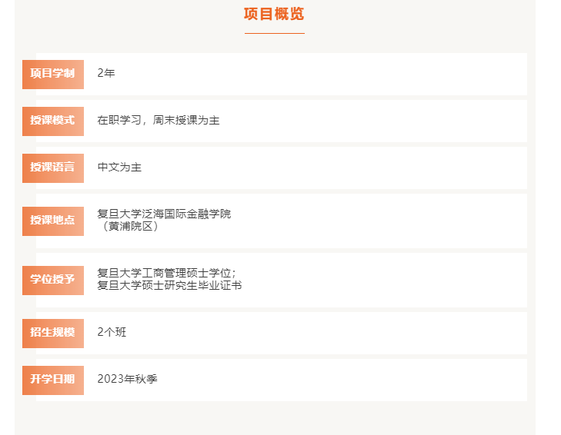Click the 授课模式 label tag
561x435 pixels.
[52, 121]
